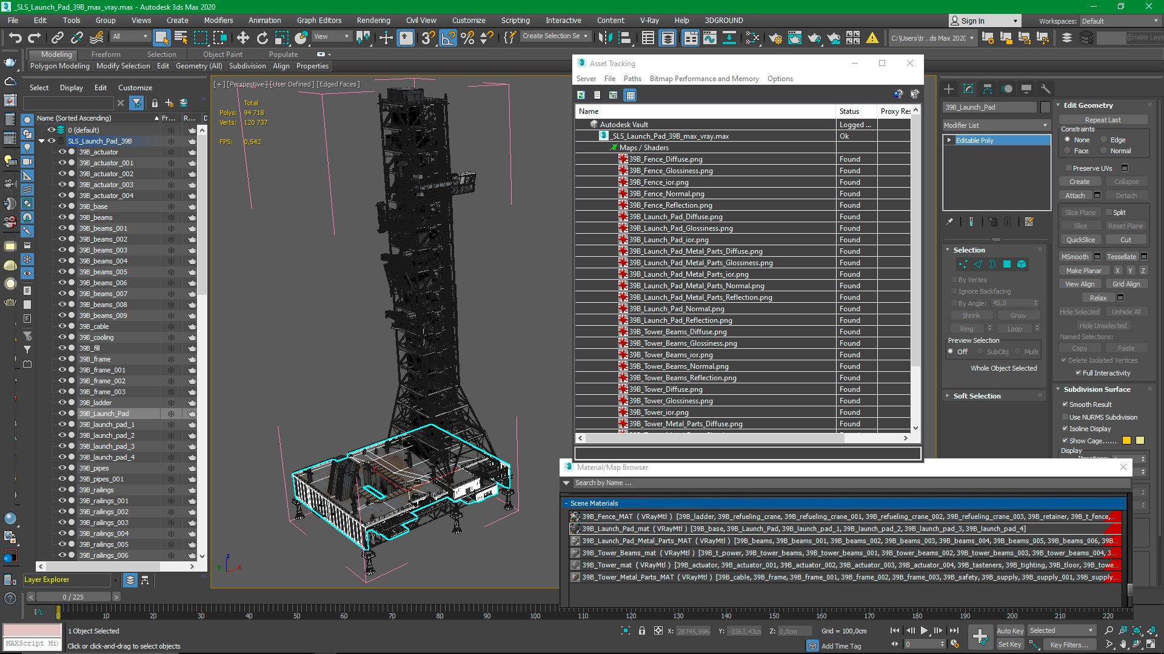Click the Select and Move tool
This screenshot has height=654, width=1164.
pos(242,38)
